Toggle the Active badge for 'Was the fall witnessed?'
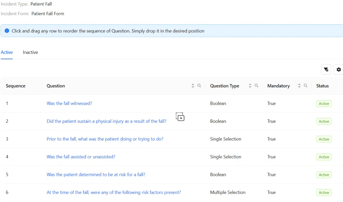Viewport: 343px width, 202px height. click(x=324, y=103)
